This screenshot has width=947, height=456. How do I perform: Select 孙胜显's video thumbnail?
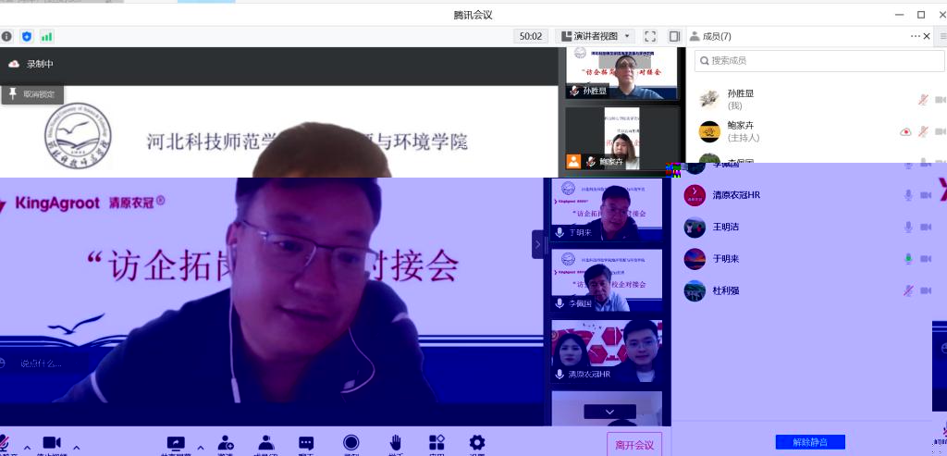click(x=622, y=73)
